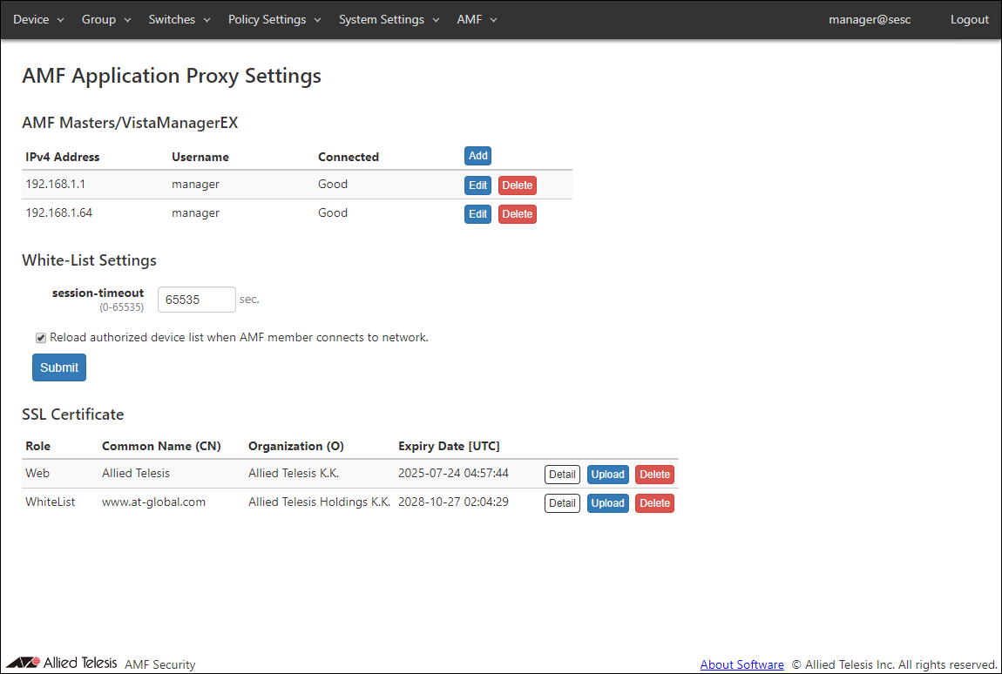The height and width of the screenshot is (674, 1002).
Task: Click the Add AMF master button
Action: [x=477, y=156]
